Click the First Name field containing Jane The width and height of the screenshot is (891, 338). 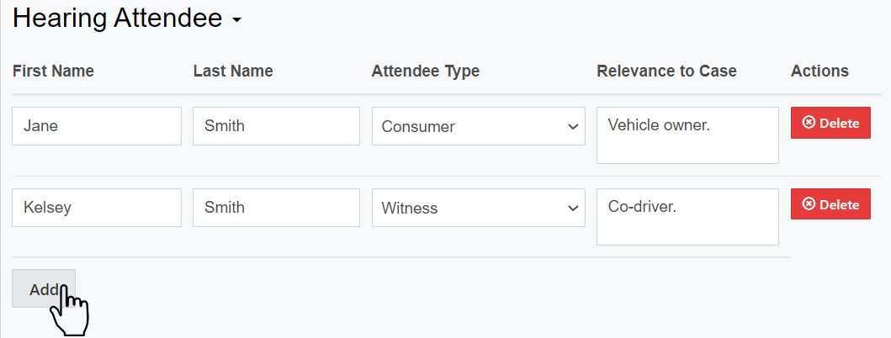[97, 126]
